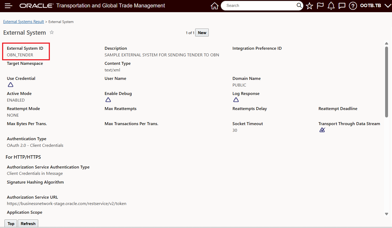Click the scrollbar down arrow
Viewport: 392px width, 228px height.
coord(386,214)
